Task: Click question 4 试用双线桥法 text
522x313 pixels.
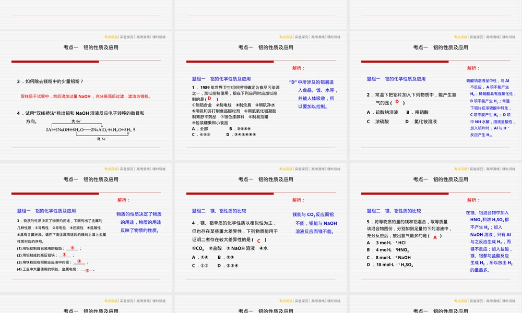Action: point(80,117)
